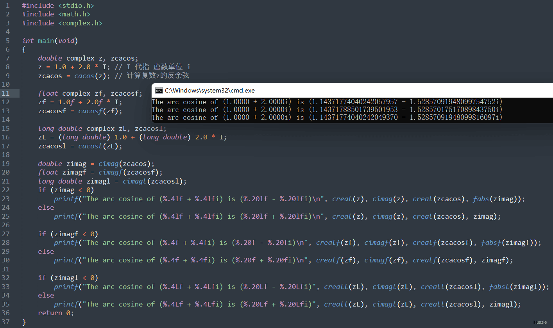This screenshot has width=553, height=328.
Task: Click line number 36 in the gutter
Action: tap(6, 313)
